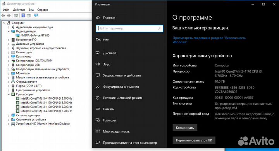Click the Системные устройства icon

click(x=13, y=119)
